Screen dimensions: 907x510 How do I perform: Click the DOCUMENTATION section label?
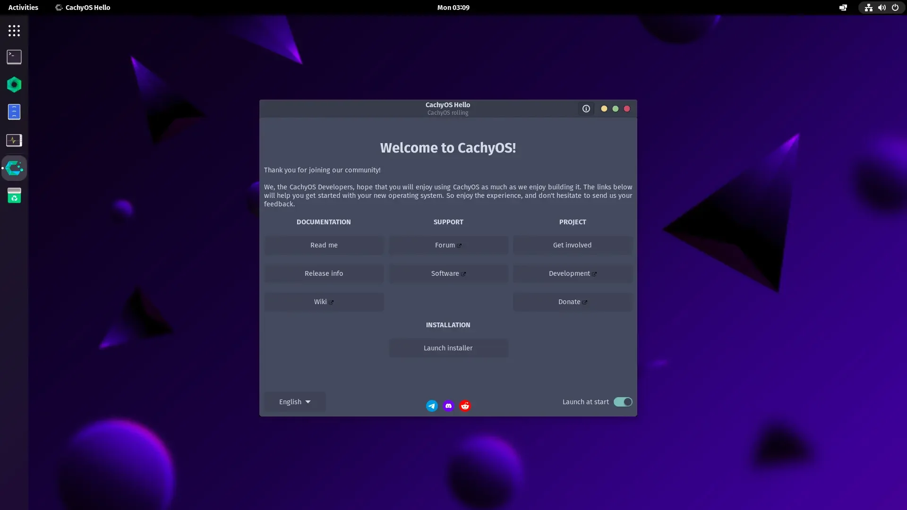coord(324,222)
